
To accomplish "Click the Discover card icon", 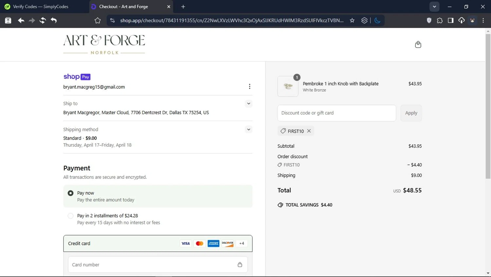I will [x=227, y=243].
